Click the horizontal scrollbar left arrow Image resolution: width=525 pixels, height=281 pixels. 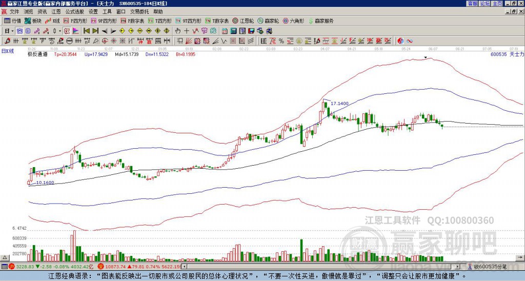pos(184,267)
